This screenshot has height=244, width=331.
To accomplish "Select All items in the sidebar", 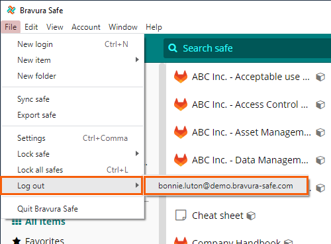I will 45,222.
